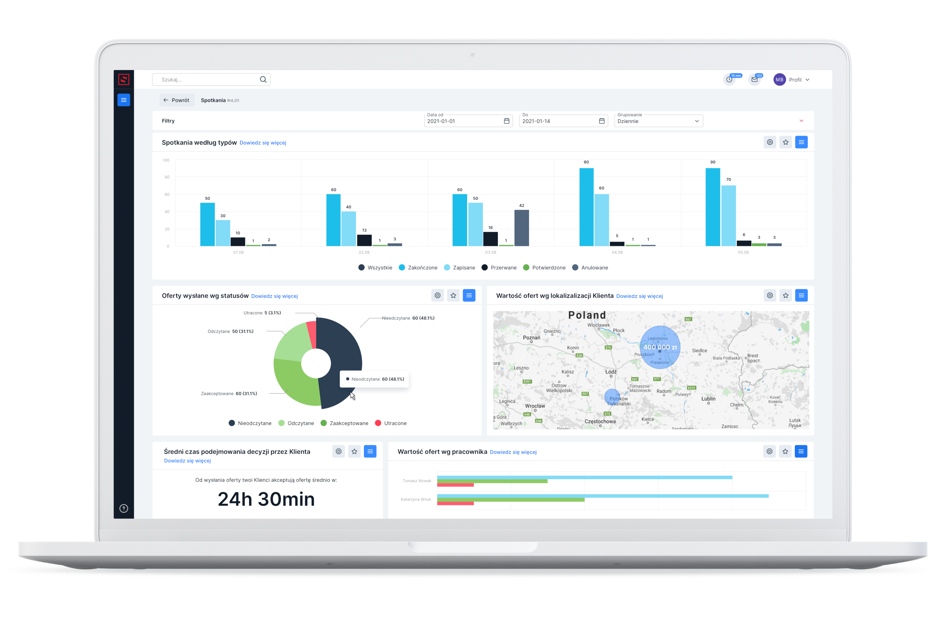940x626 pixels.
Task: Open settings gear of Oferty wysłane wg statusów
Action: [x=437, y=295]
